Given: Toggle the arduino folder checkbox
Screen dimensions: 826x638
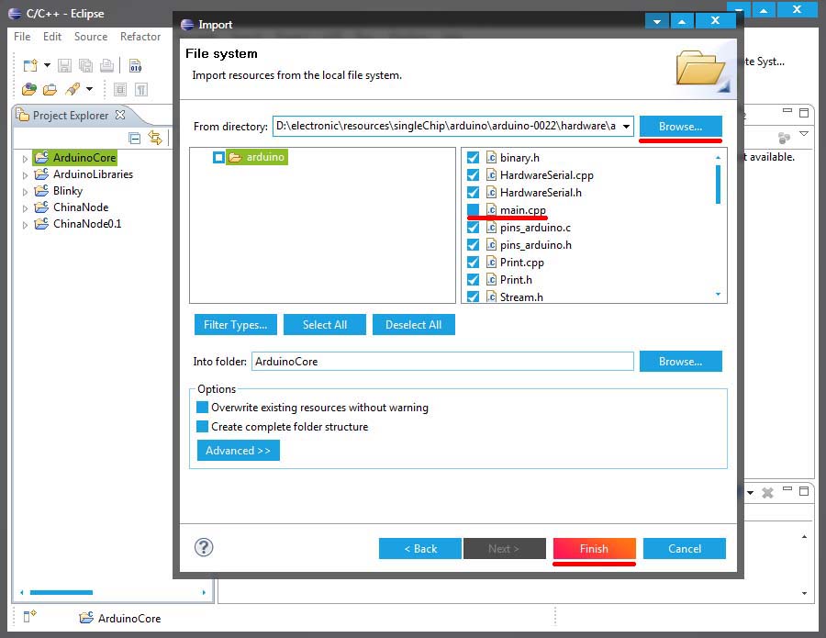Looking at the screenshot, I should pos(218,157).
